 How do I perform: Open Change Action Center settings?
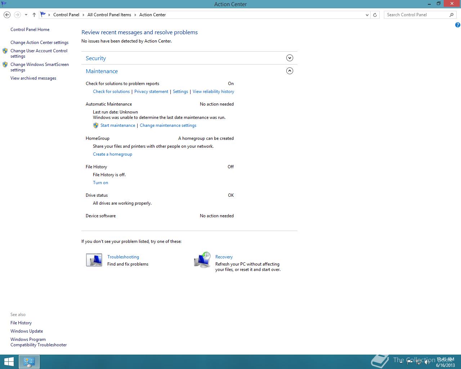39,43
